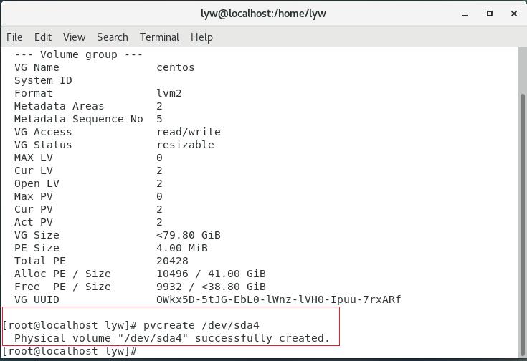Open the Terminal menu
Image resolution: width=527 pixels, height=361 pixels.
pyautogui.click(x=159, y=37)
